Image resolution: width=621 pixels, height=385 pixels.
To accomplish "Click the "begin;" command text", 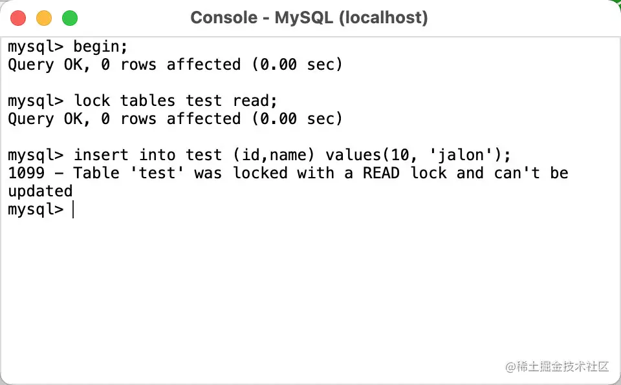I will tap(100, 47).
